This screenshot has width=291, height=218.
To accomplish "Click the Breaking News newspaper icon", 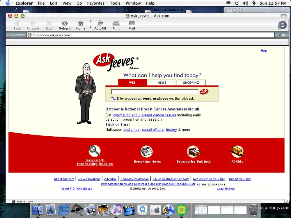I will pyautogui.click(x=147, y=151).
